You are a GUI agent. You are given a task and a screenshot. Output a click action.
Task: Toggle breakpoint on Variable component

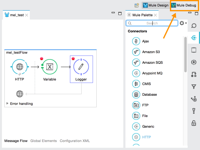coord(42,59)
